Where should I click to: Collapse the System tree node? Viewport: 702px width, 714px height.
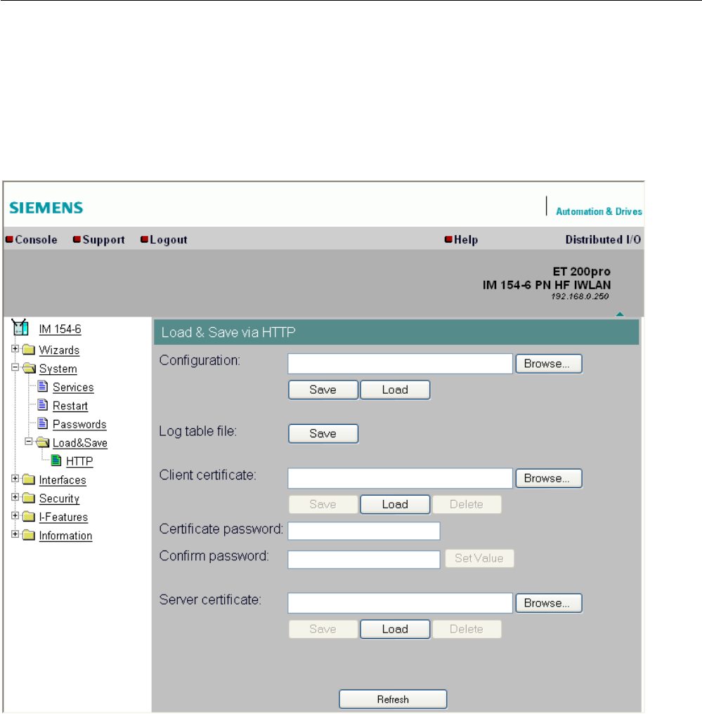tap(15, 367)
